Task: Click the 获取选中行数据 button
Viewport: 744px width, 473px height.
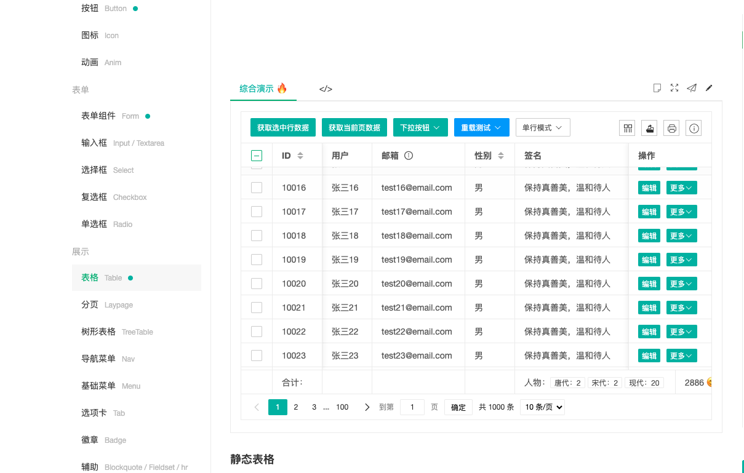Action: (x=283, y=127)
